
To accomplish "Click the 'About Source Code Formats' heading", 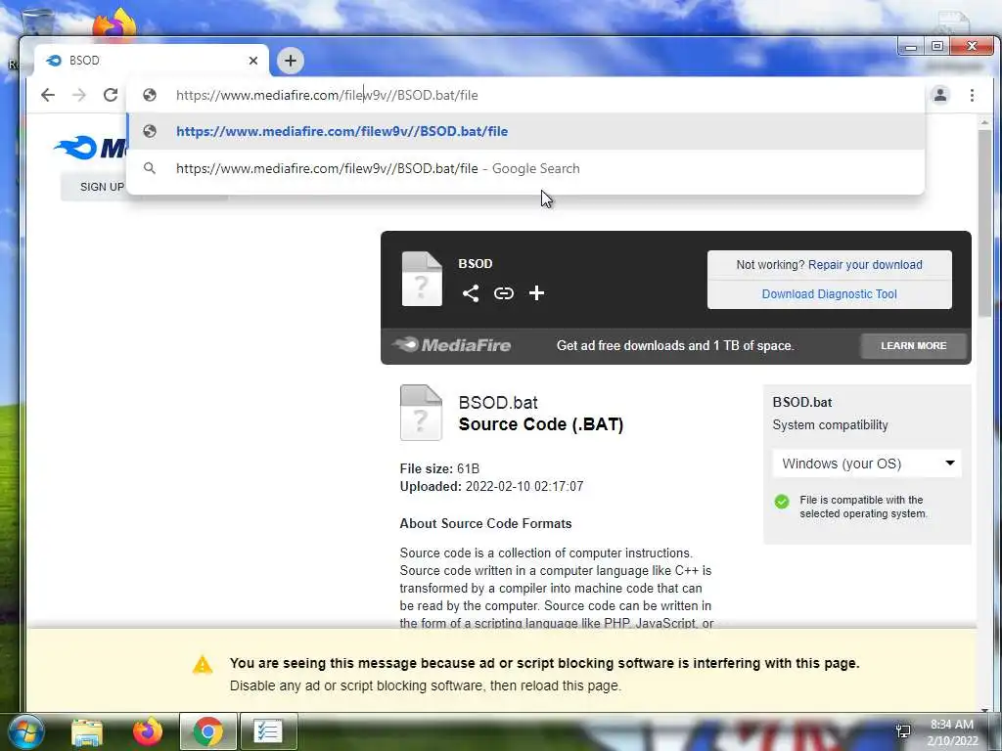I will (x=485, y=524).
